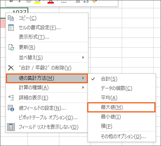This screenshot has width=161, height=146.
Task: Click the Format Cells (セルの書式設定) icon
Action: coord(11,28)
